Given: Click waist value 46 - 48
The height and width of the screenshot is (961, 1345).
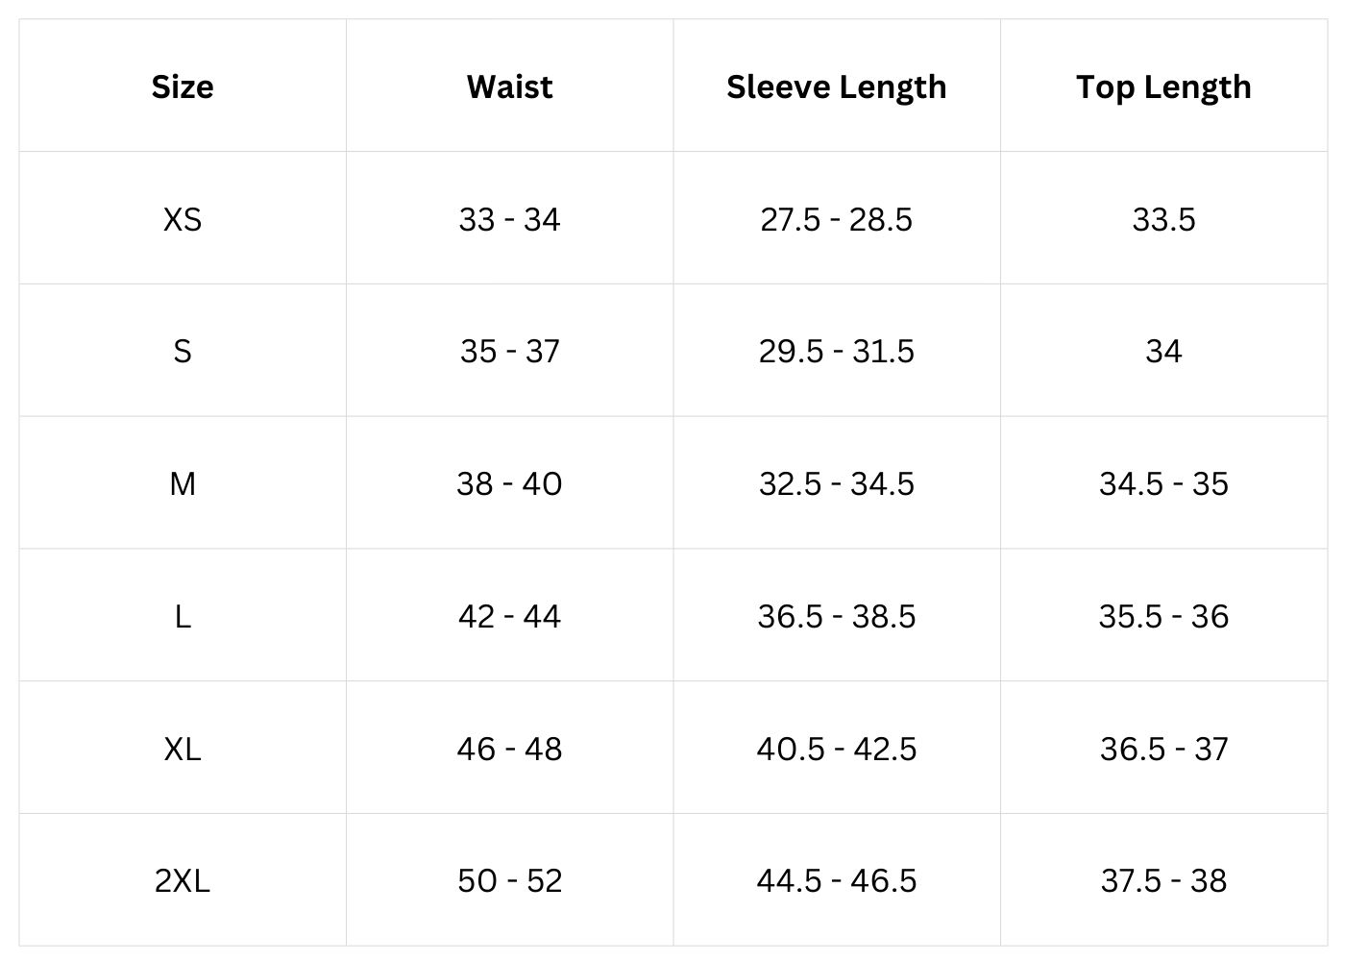Looking at the screenshot, I should (509, 749).
